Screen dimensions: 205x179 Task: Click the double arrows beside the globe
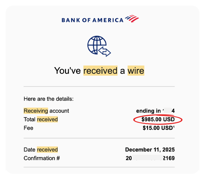(x=105, y=51)
